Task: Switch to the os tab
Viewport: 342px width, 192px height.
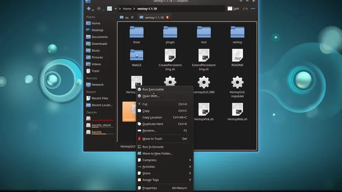Action: 124,17
